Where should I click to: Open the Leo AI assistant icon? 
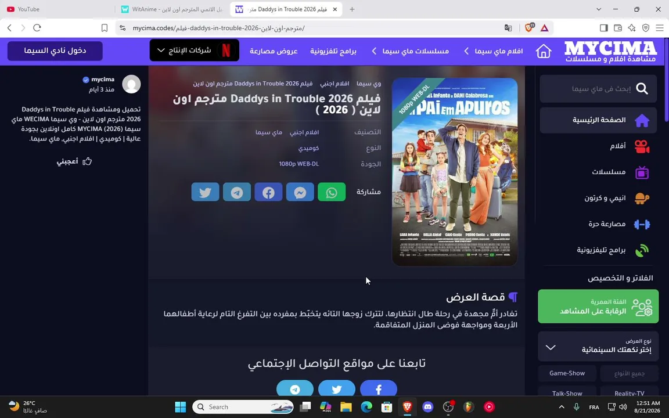pos(632,28)
